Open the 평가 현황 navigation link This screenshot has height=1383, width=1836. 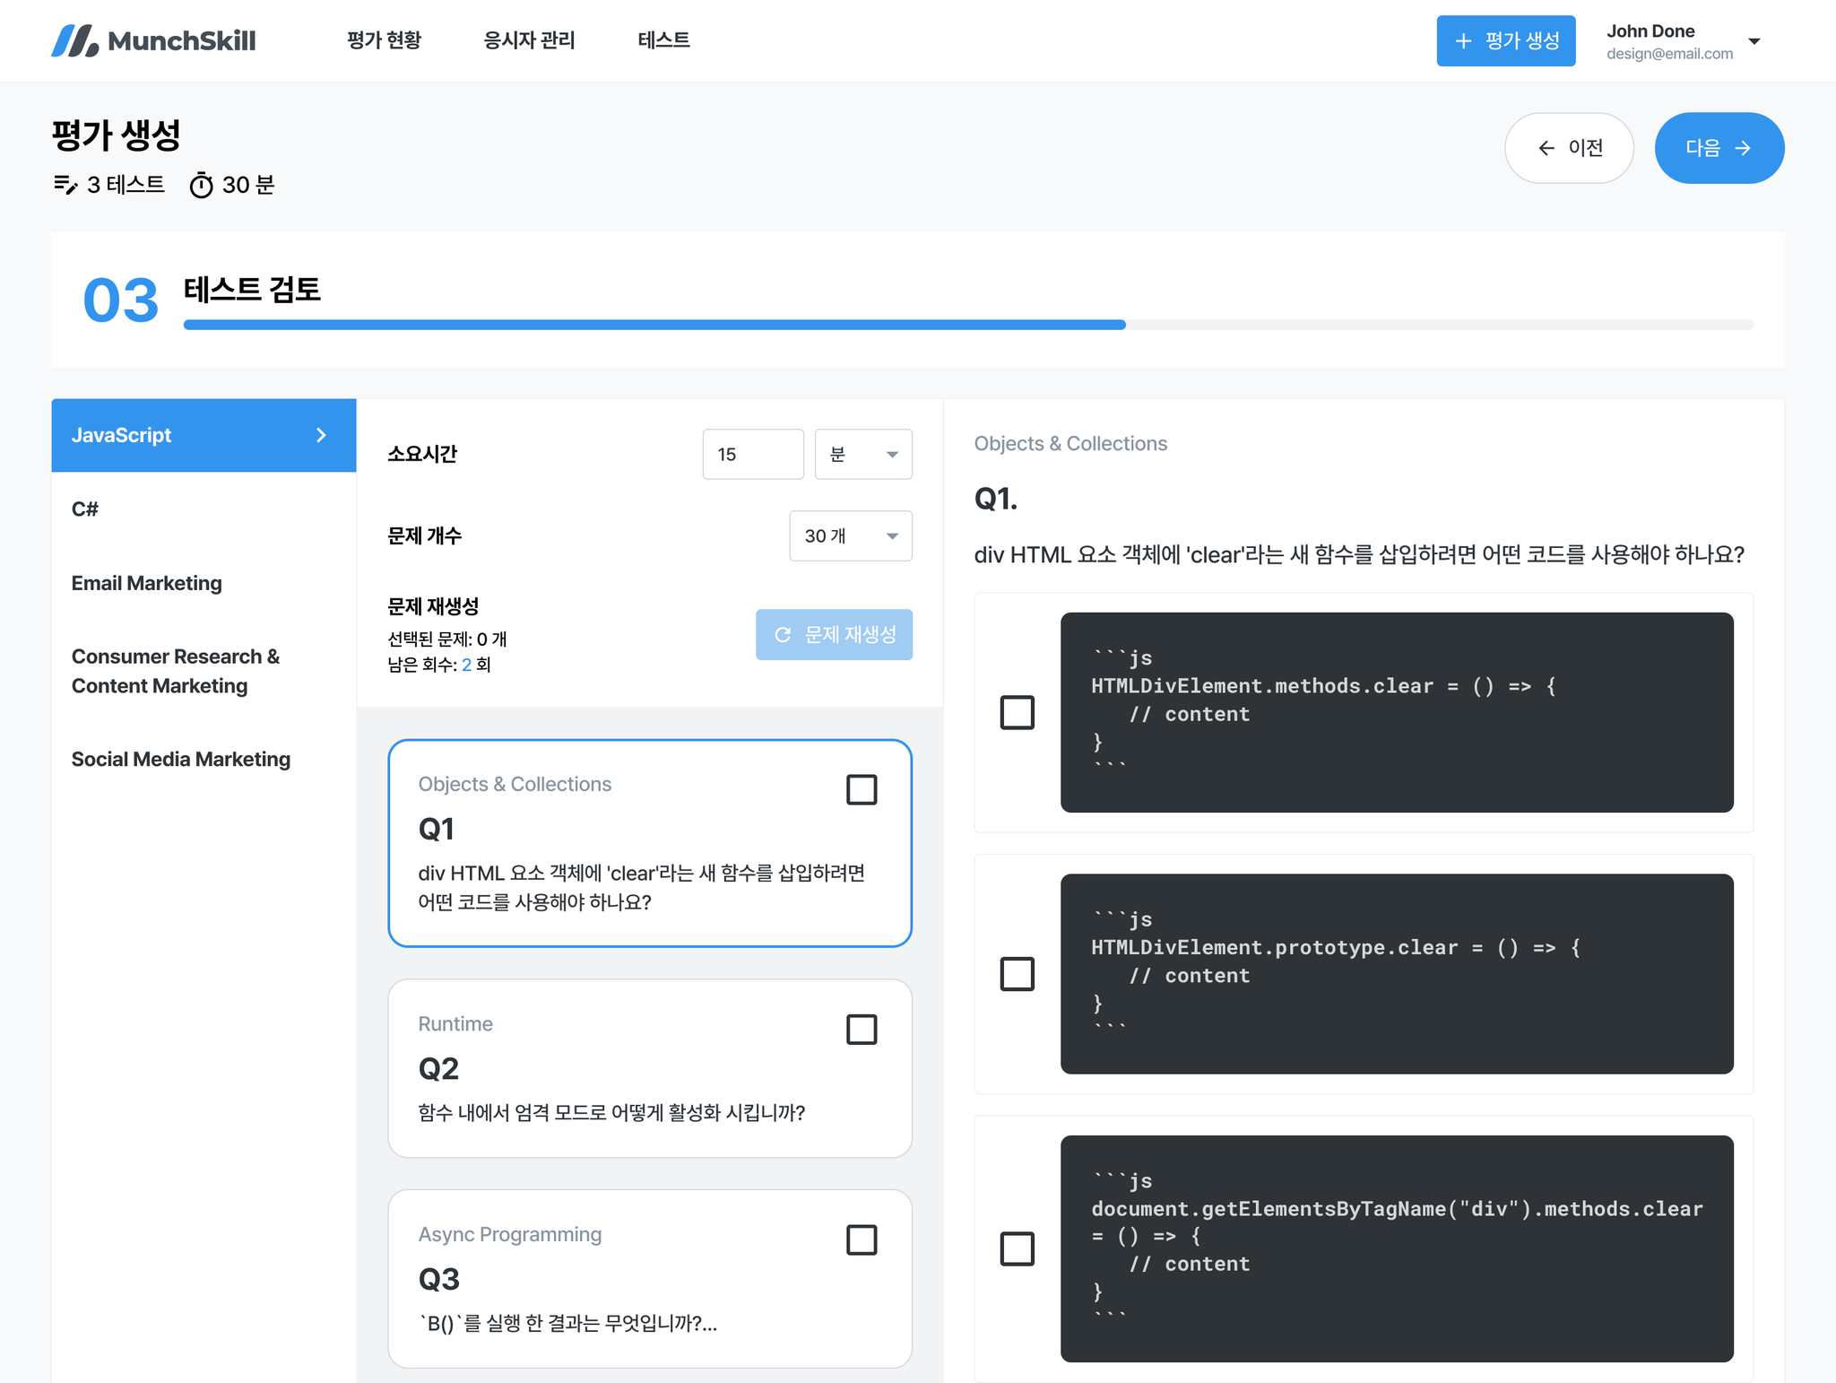coord(384,40)
